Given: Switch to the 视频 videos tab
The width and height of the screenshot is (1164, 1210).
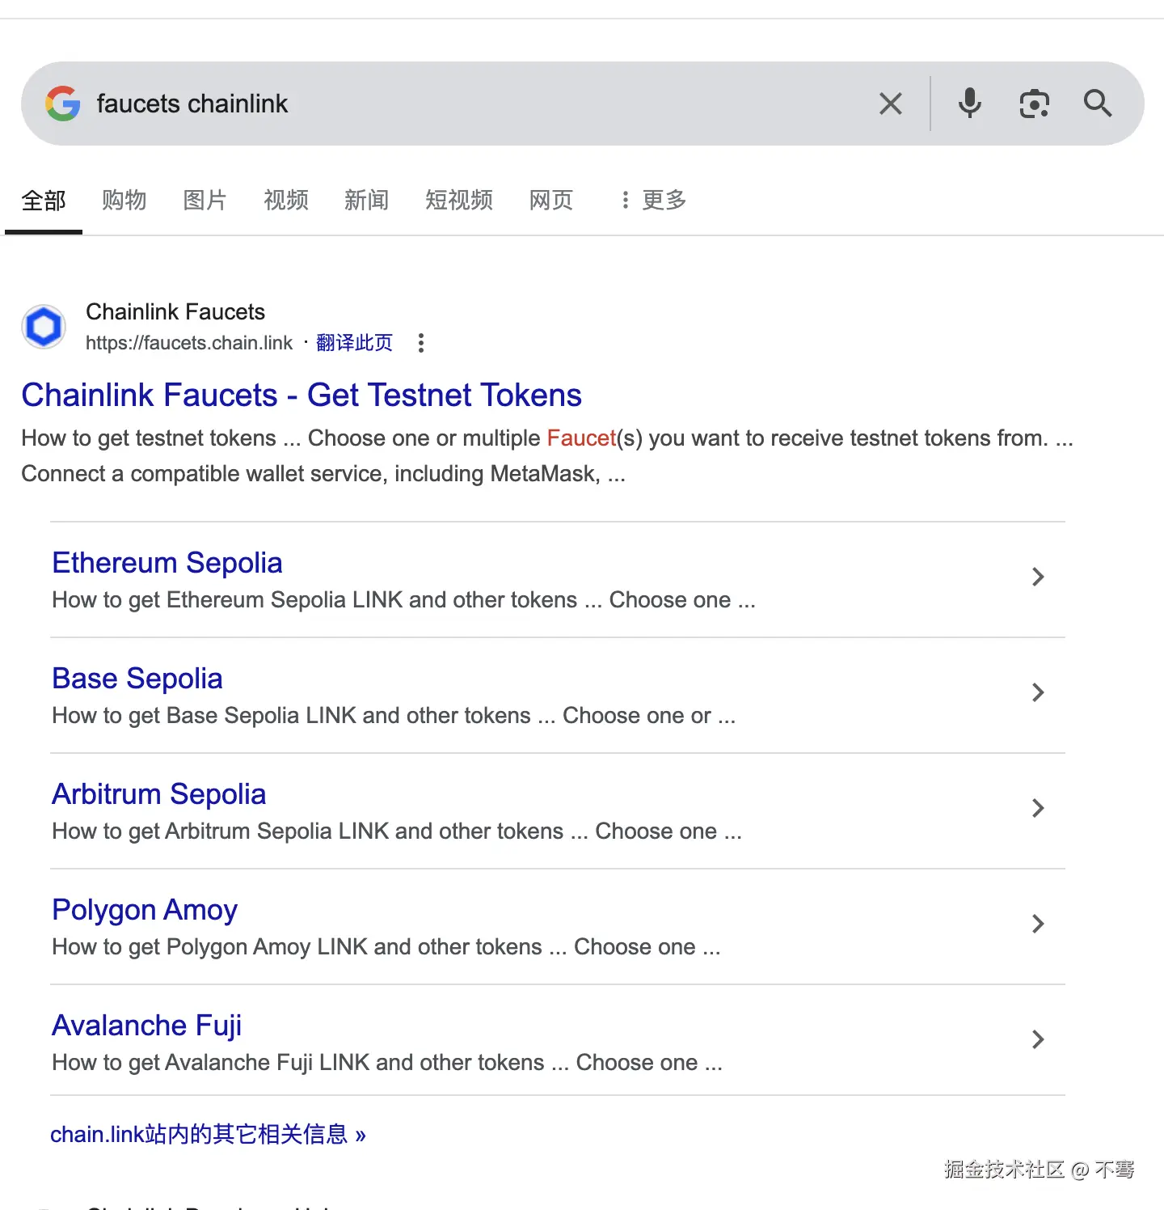Looking at the screenshot, I should (285, 200).
